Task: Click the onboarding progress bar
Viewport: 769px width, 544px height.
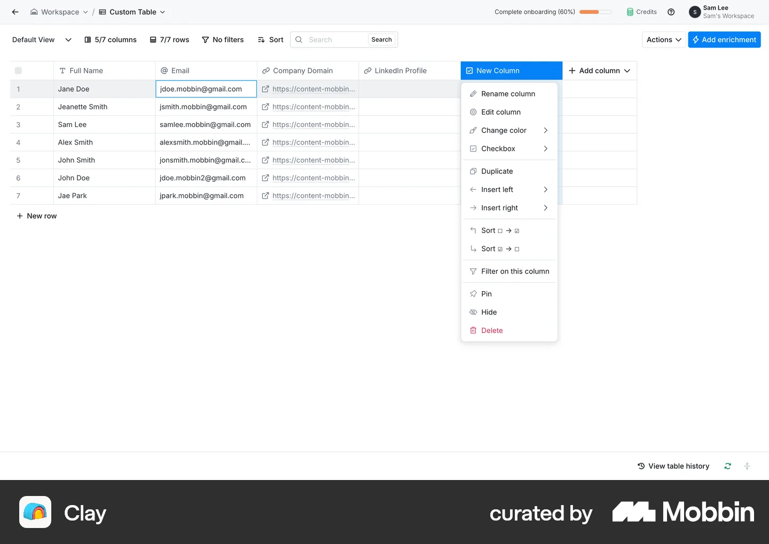Action: (595, 12)
